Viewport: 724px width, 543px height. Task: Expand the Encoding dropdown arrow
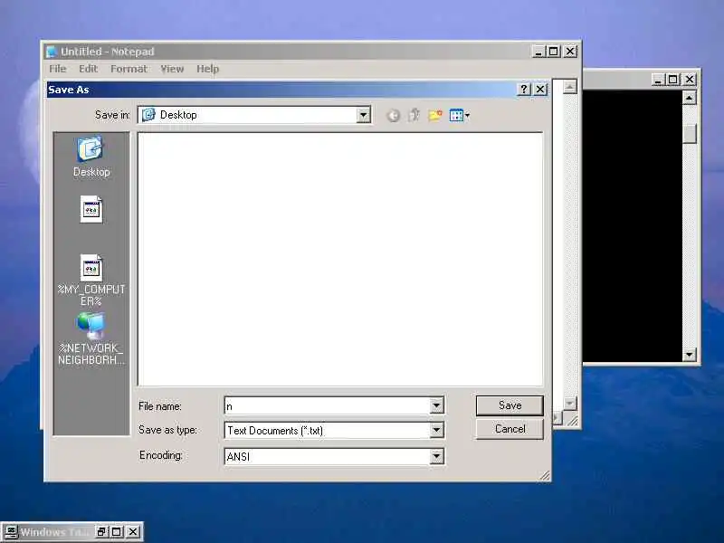click(x=436, y=456)
